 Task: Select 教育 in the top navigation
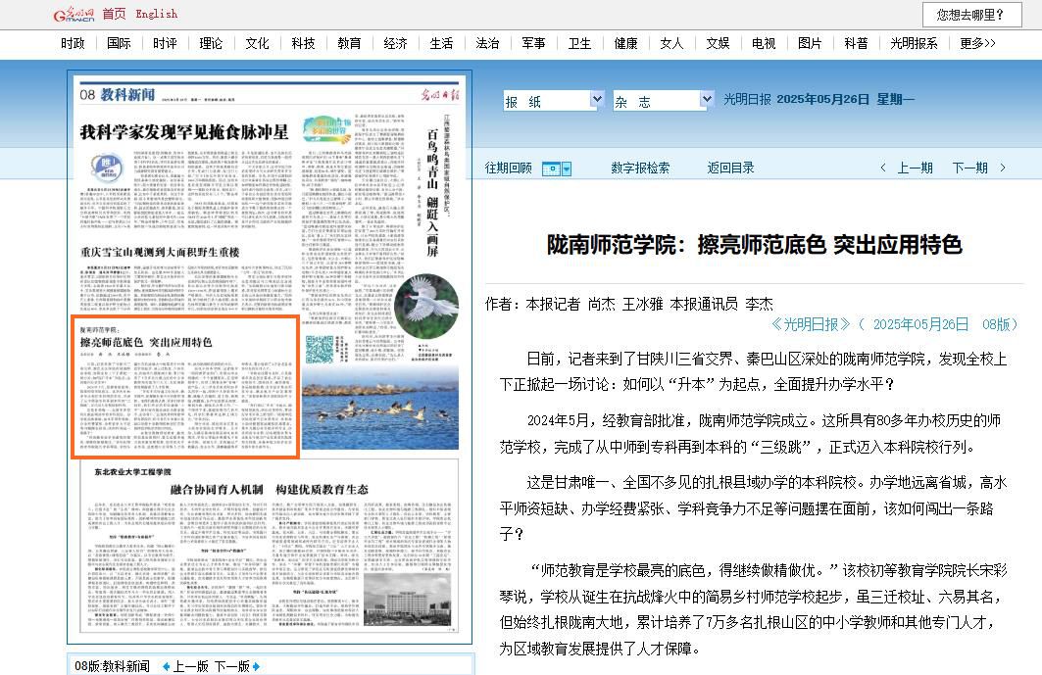click(x=349, y=43)
